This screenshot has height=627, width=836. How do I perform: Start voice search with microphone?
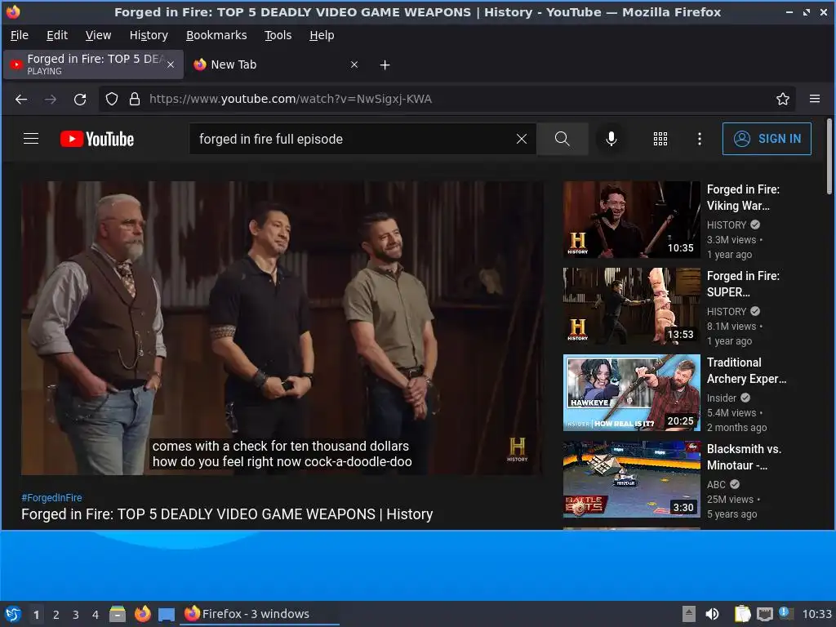point(611,139)
